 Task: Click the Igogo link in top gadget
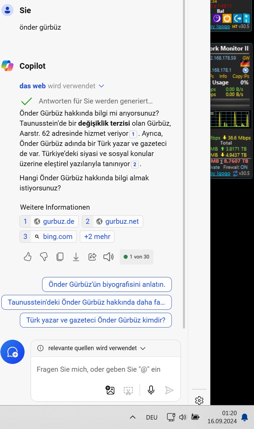pos(220,26)
